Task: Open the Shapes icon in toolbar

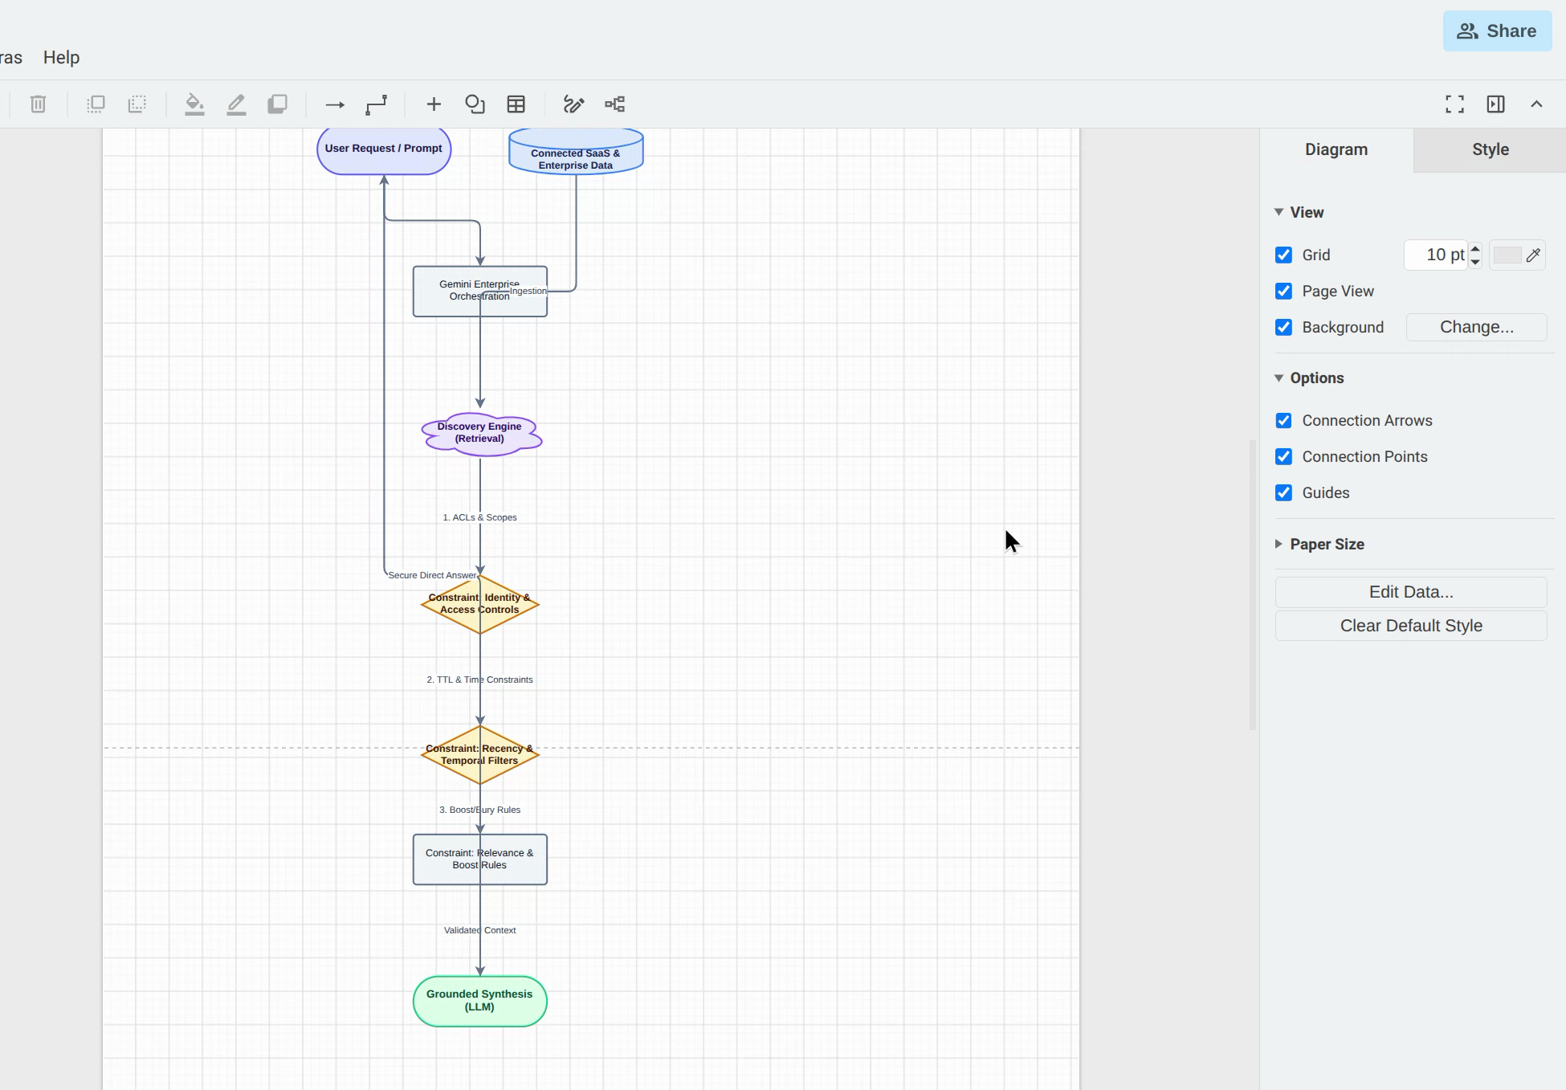Action: click(x=475, y=104)
